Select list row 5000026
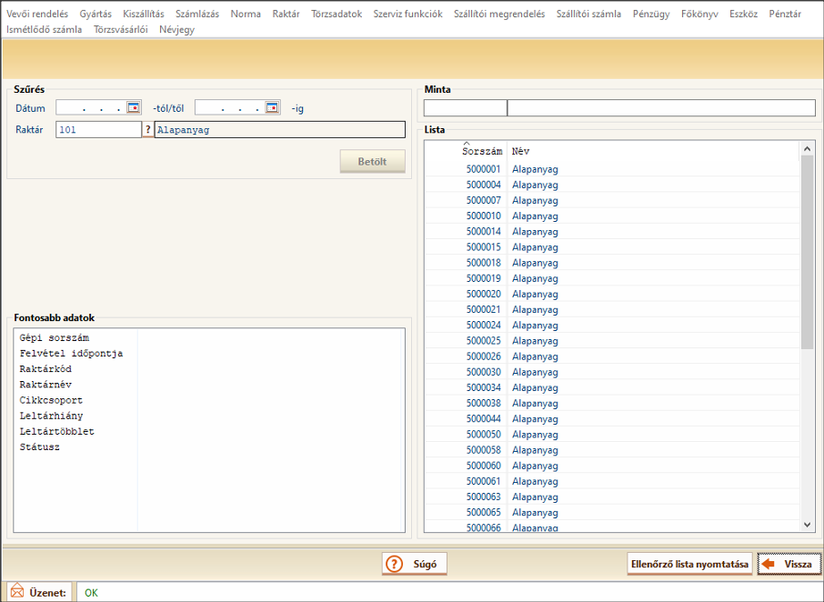This screenshot has height=602, width=824. point(612,356)
